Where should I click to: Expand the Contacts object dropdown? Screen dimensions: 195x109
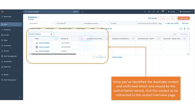[x=33, y=17]
